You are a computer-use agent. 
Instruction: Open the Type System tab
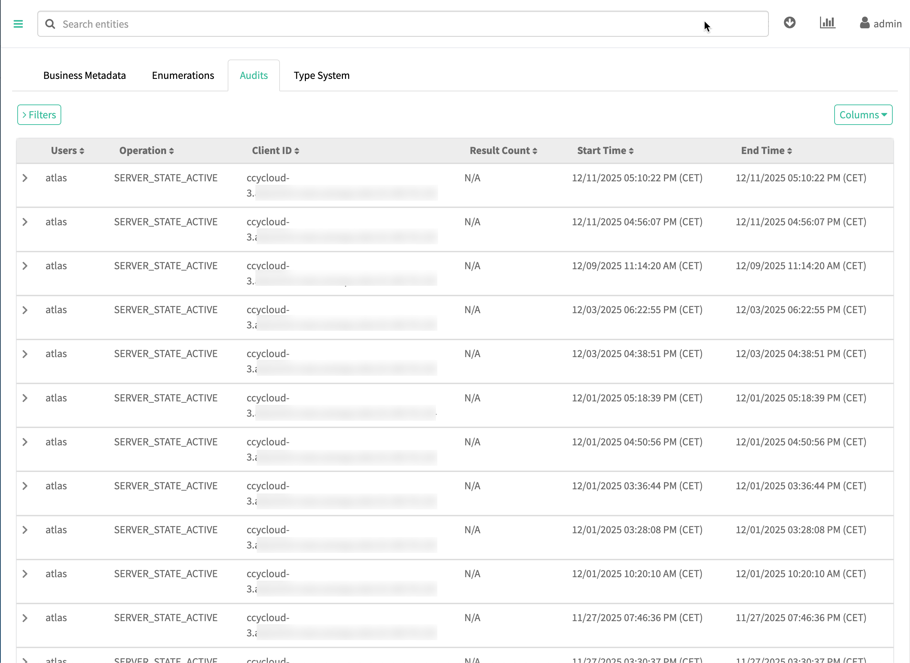pos(321,75)
